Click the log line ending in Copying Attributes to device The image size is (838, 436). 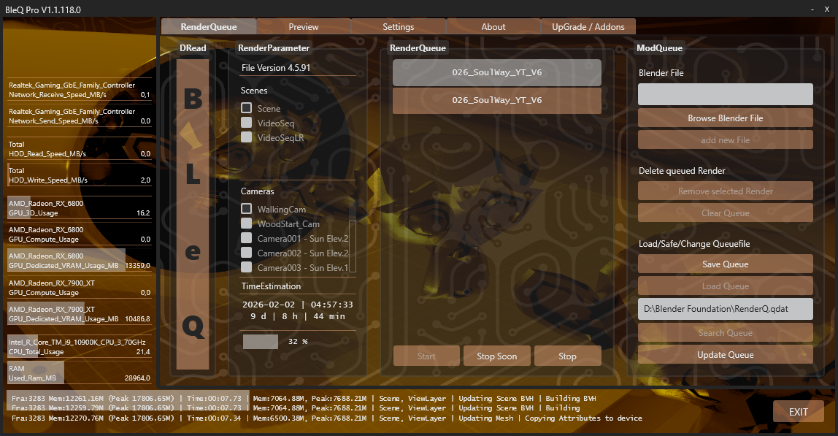pyautogui.click(x=326, y=418)
